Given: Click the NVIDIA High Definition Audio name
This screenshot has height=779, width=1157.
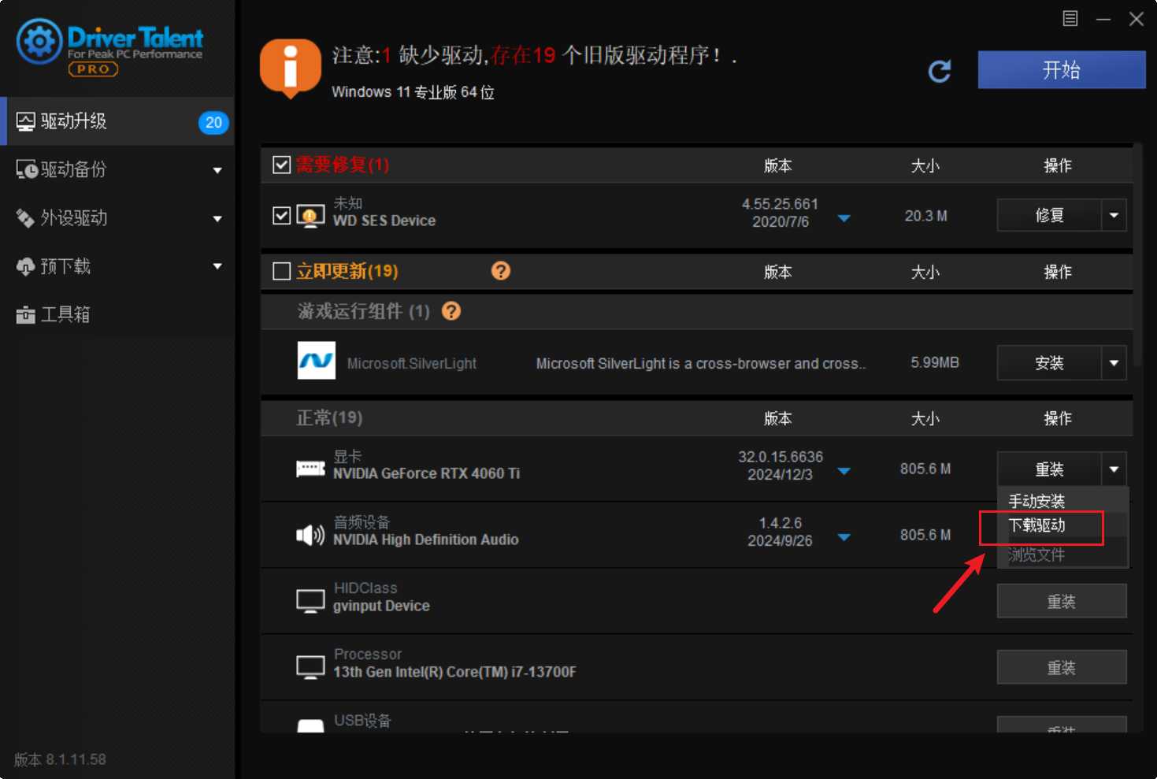Looking at the screenshot, I should click(426, 540).
